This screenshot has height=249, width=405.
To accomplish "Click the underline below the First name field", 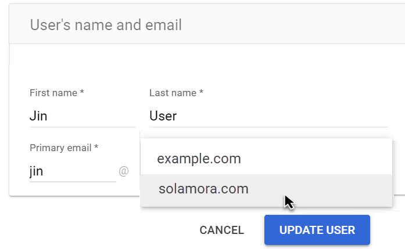I will click(x=81, y=127).
